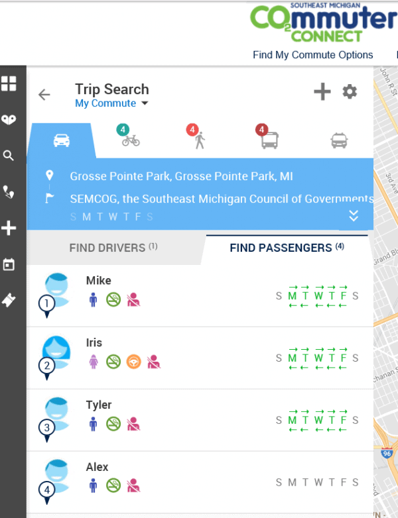This screenshot has height=518, width=398.
Task: Go back using the left arrow
Action: pos(44,95)
